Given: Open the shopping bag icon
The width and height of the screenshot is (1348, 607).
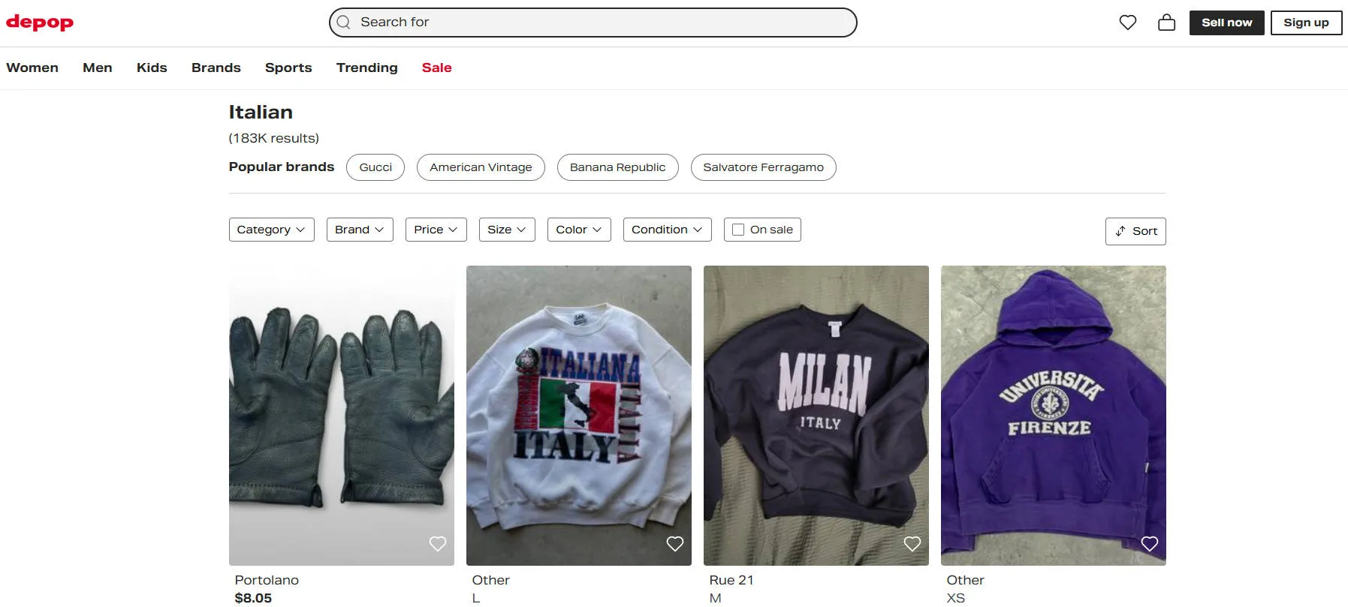Looking at the screenshot, I should coord(1166,23).
